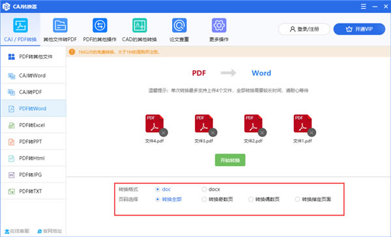Switch to PDF的其他操作 tab
391x237 pixels.
pyautogui.click(x=100, y=30)
